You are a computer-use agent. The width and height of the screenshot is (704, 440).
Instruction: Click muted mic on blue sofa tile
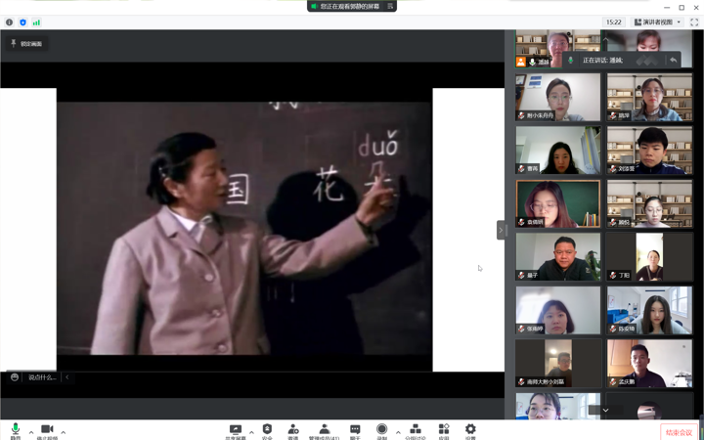coord(613,329)
